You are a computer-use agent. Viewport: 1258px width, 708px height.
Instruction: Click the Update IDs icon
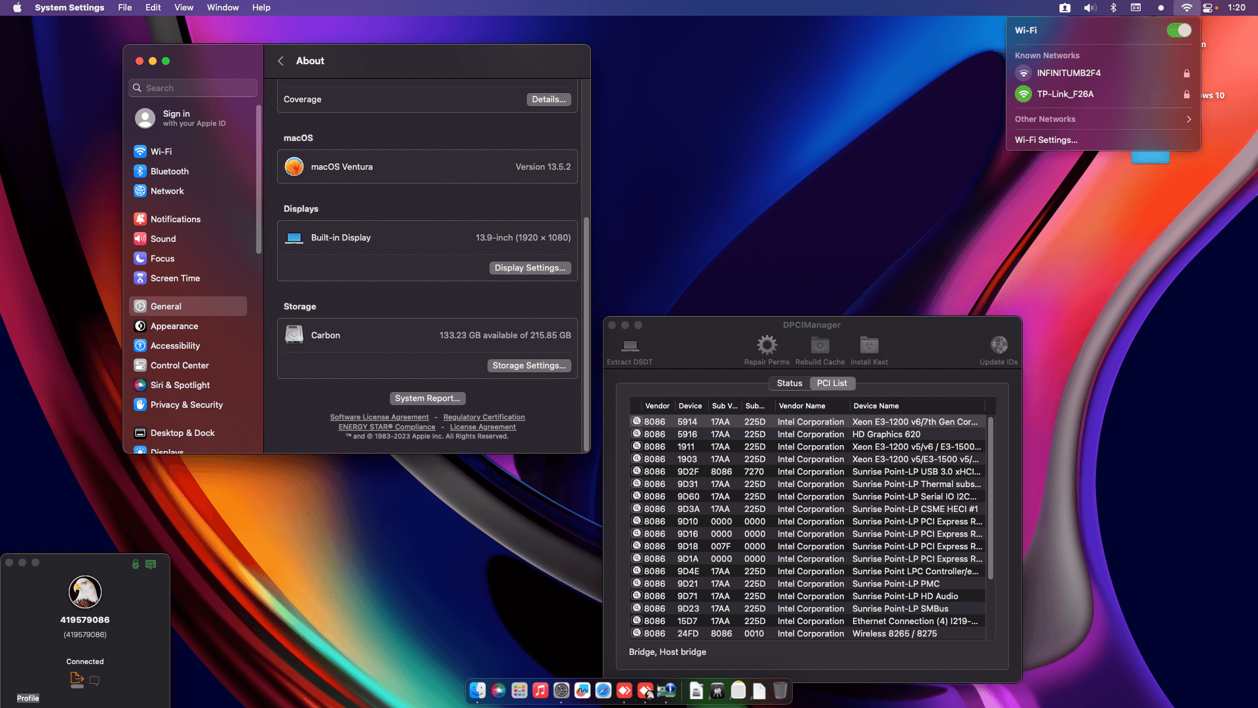pyautogui.click(x=999, y=345)
